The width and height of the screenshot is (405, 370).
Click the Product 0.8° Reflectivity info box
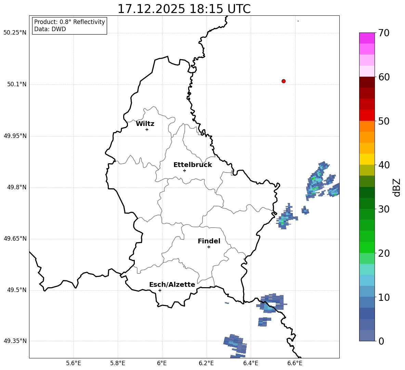coord(69,26)
